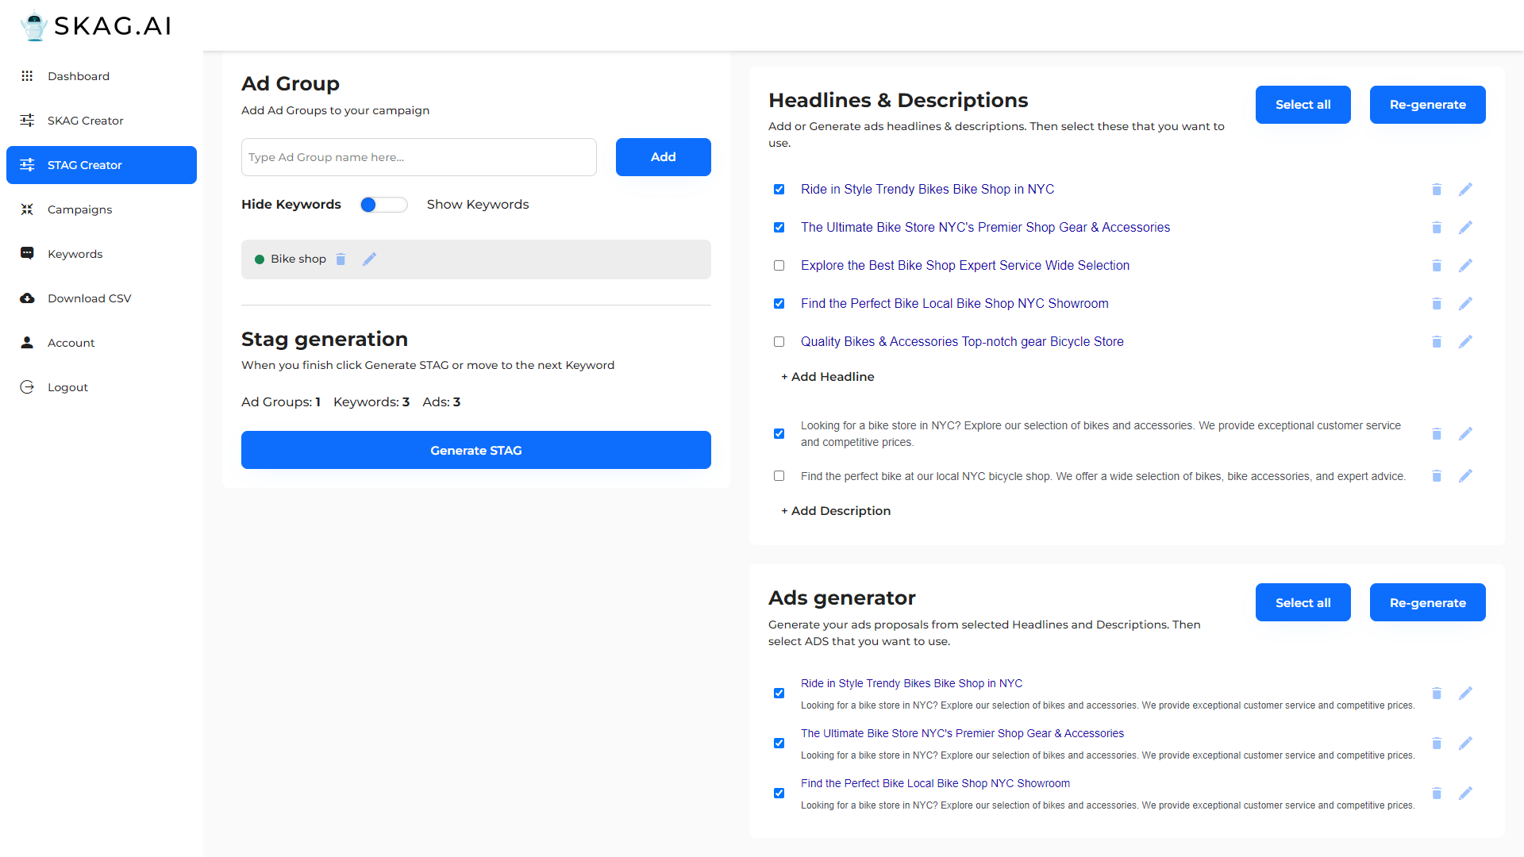Delete the 'Ride in Style' ad proposal

[1437, 694]
